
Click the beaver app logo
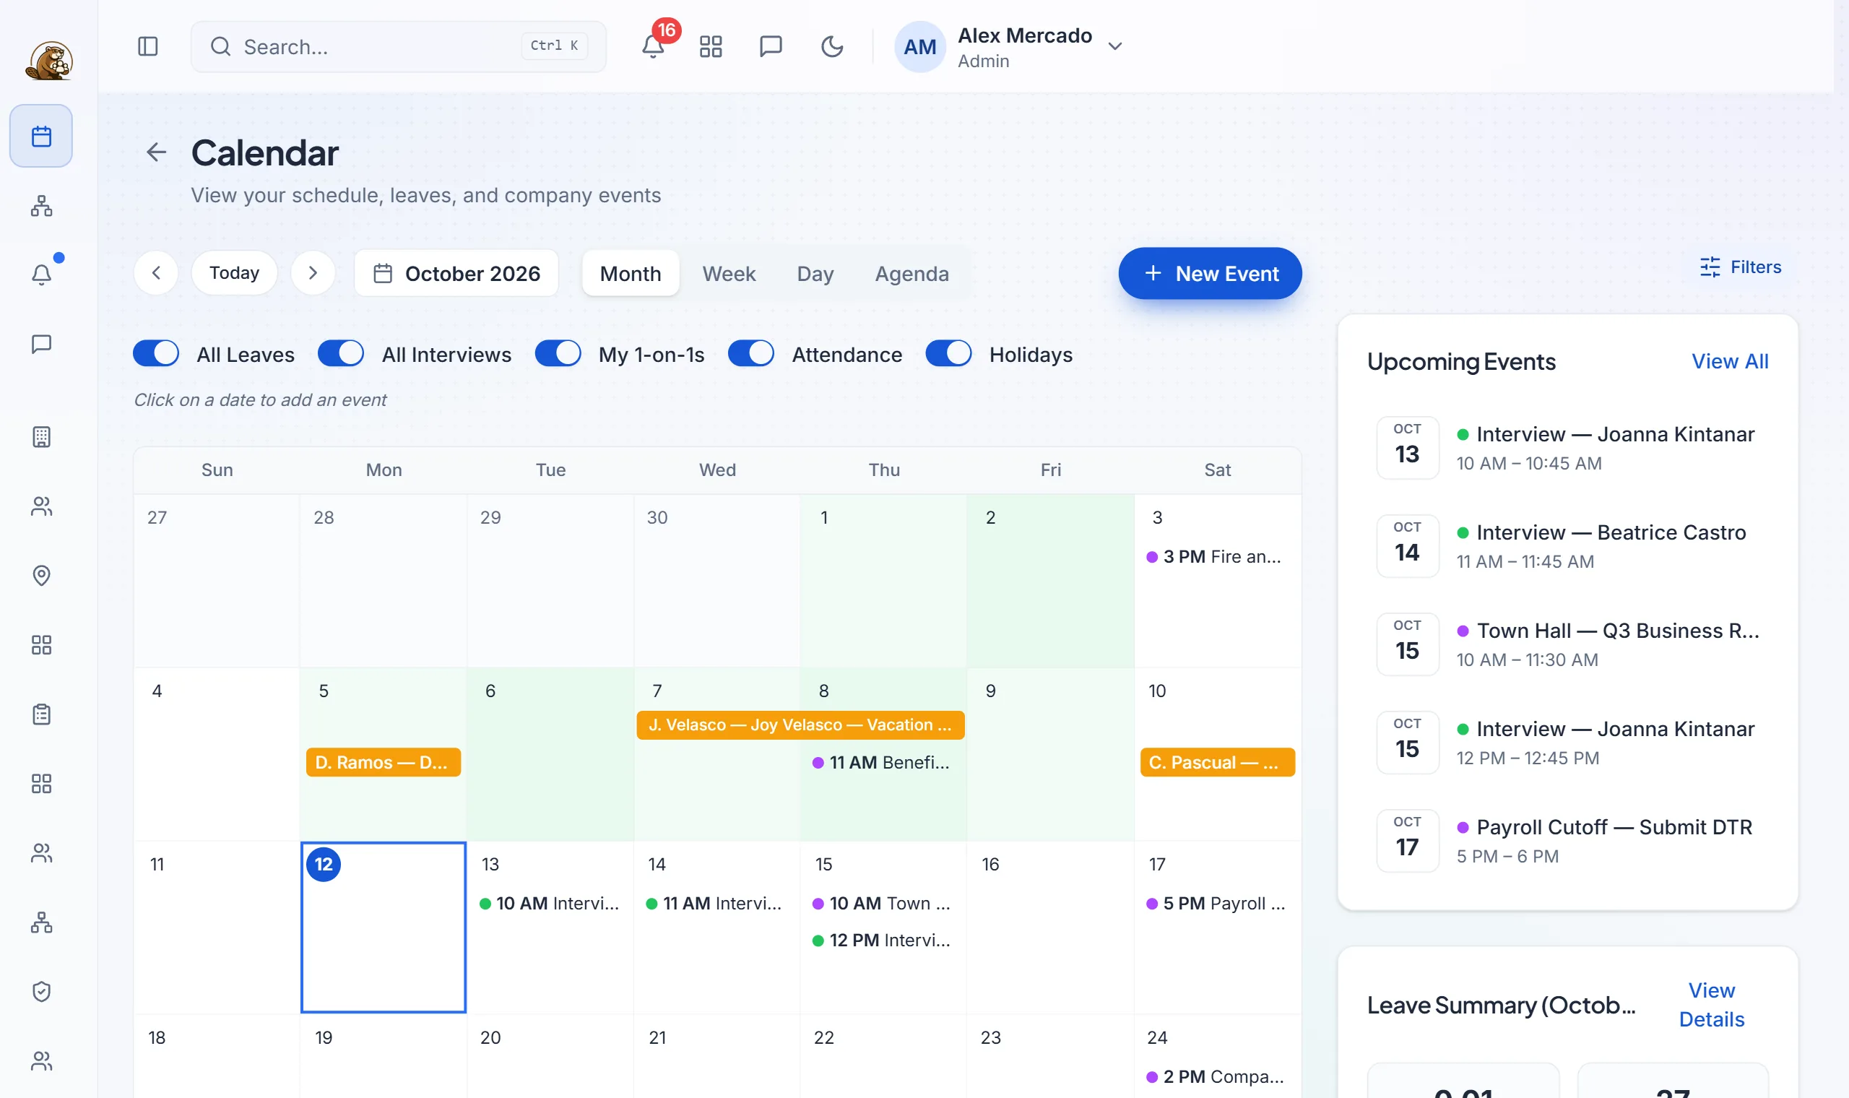[49, 59]
